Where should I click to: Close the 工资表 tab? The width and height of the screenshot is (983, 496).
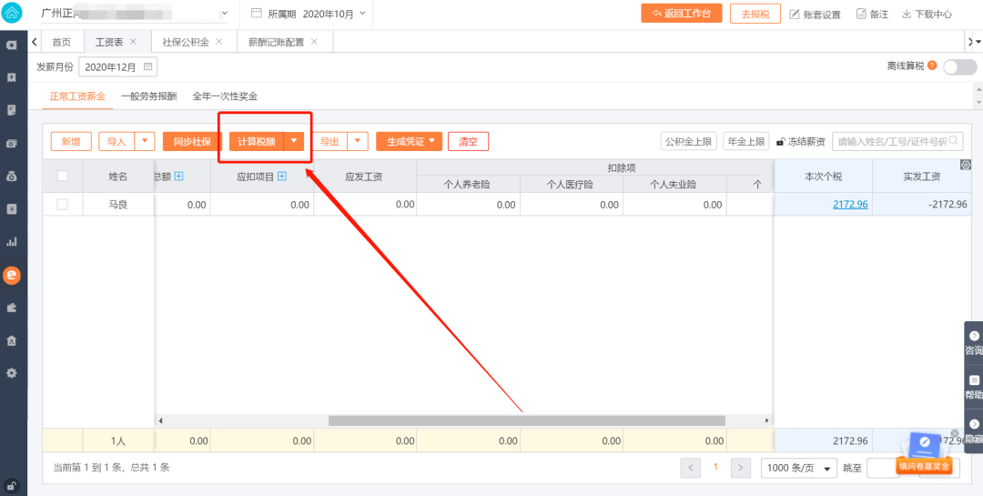(x=133, y=42)
